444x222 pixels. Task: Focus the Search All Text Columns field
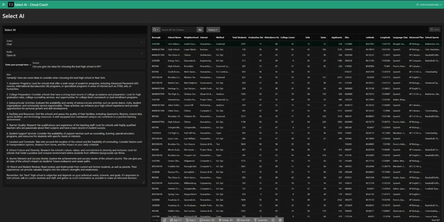point(178,29)
